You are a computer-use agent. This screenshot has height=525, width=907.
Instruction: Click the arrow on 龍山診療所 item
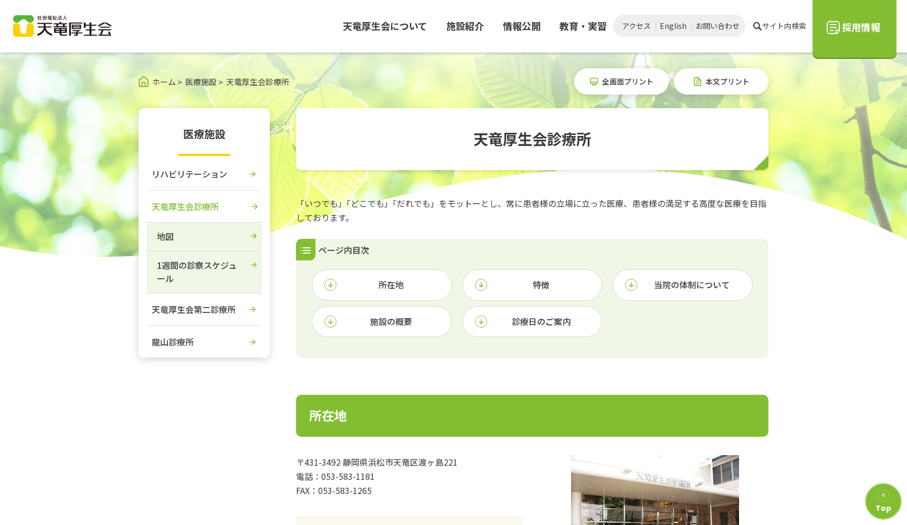pos(252,342)
